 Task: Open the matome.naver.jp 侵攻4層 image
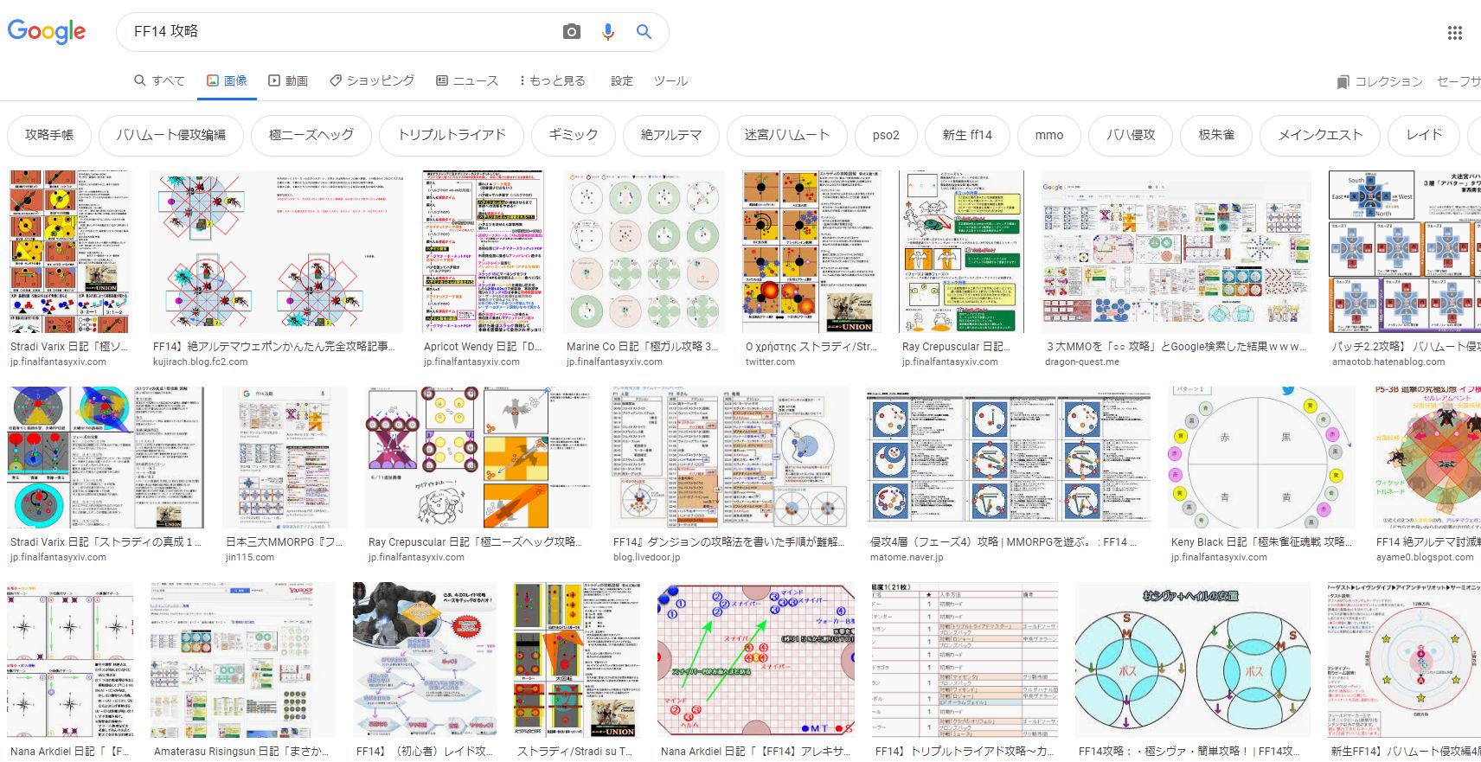[x=1009, y=458]
